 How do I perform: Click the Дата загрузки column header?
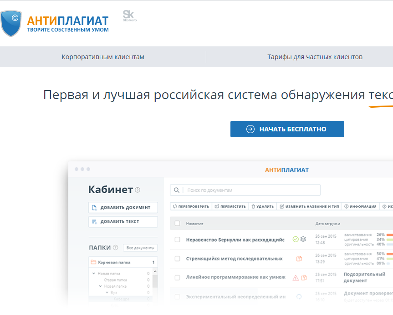(x=327, y=224)
